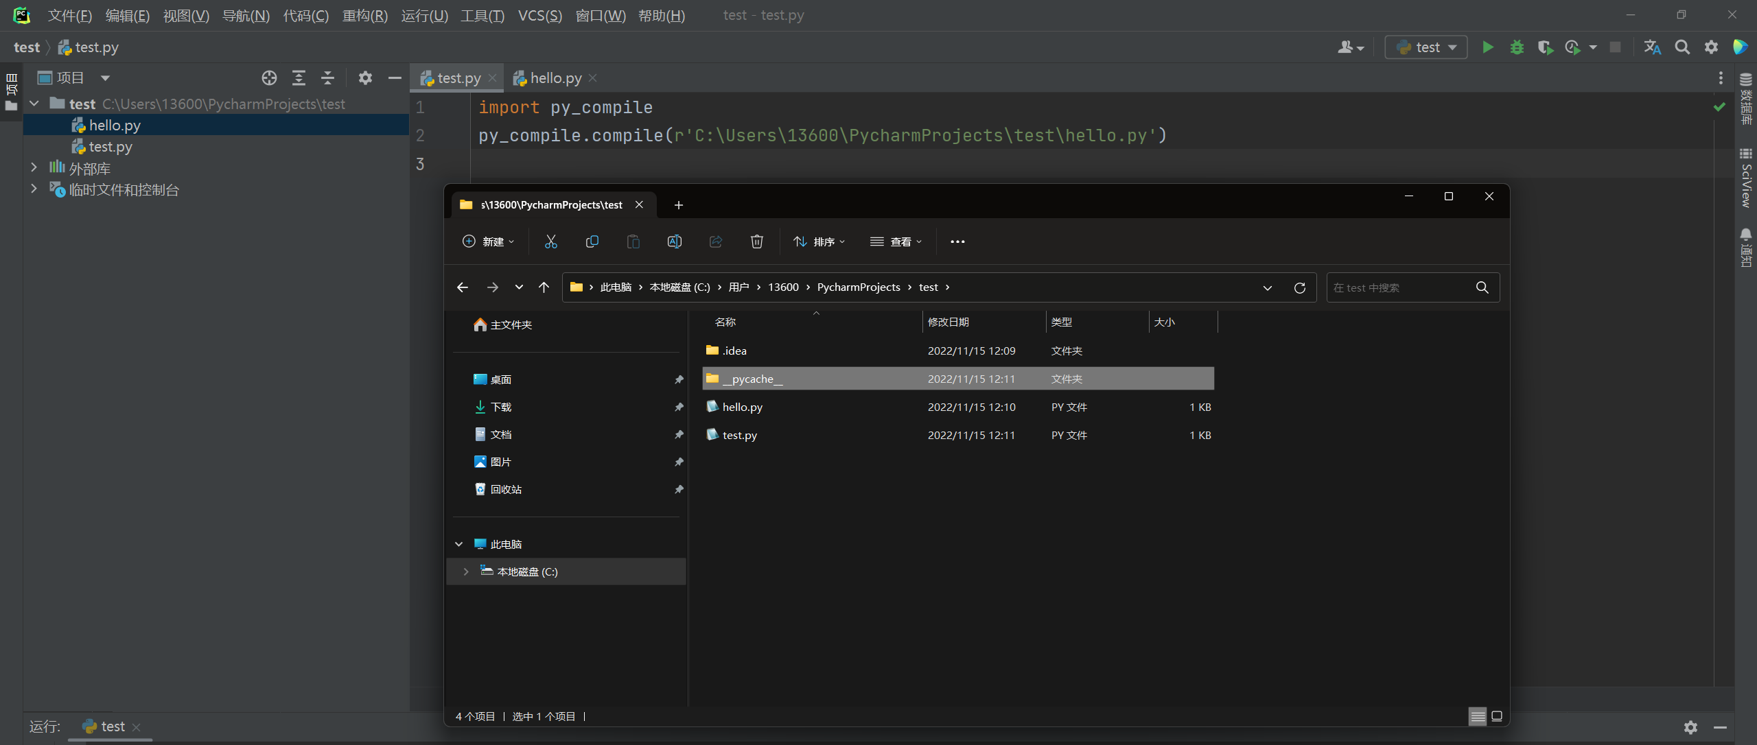The width and height of the screenshot is (1757, 745).
Task: Switch to details list view toggle
Action: click(1478, 716)
